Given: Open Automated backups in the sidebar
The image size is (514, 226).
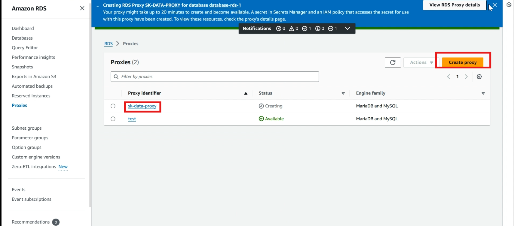Looking at the screenshot, I should pyautogui.click(x=32, y=86).
